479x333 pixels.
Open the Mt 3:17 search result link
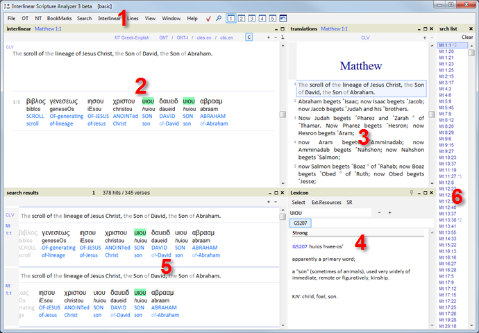point(447,83)
